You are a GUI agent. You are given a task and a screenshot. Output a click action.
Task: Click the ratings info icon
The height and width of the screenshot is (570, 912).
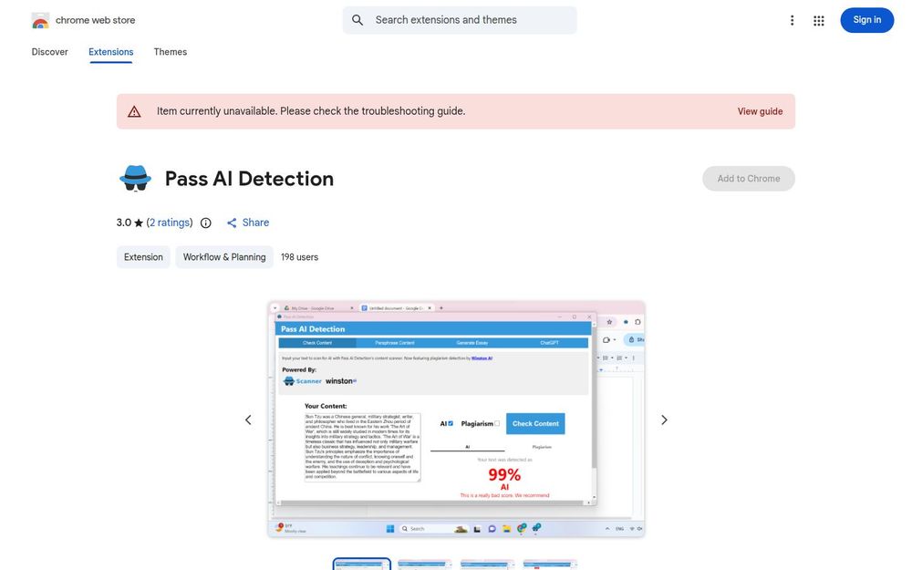(x=206, y=223)
